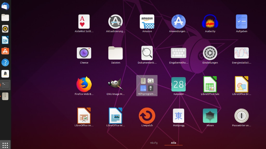Select the Alle tab

pyautogui.click(x=174, y=143)
